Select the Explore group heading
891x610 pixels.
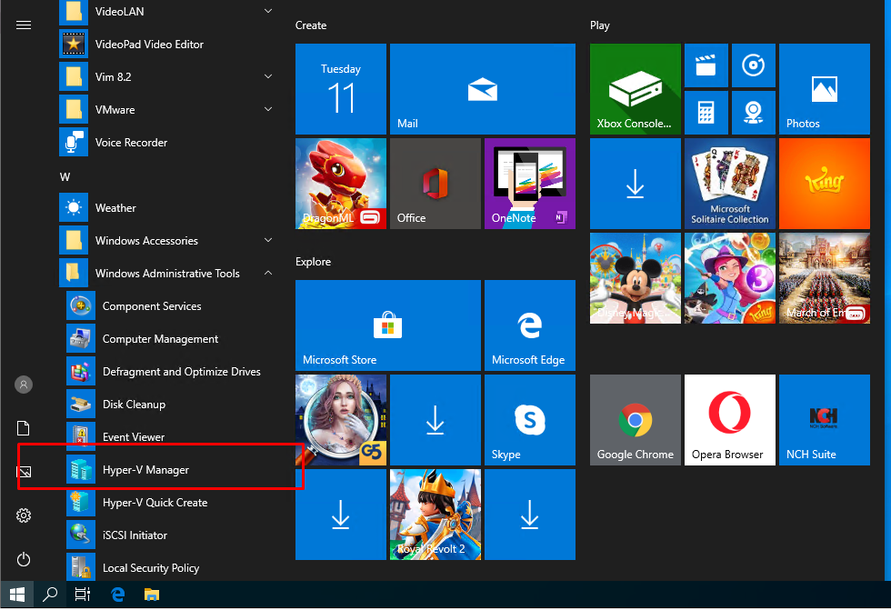click(x=313, y=262)
